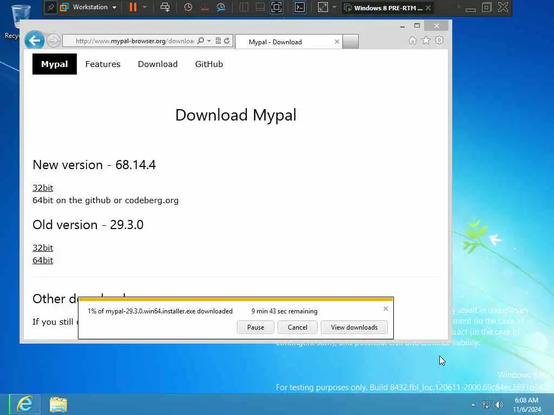
Task: Pause the mypal installer download
Action: click(255, 327)
